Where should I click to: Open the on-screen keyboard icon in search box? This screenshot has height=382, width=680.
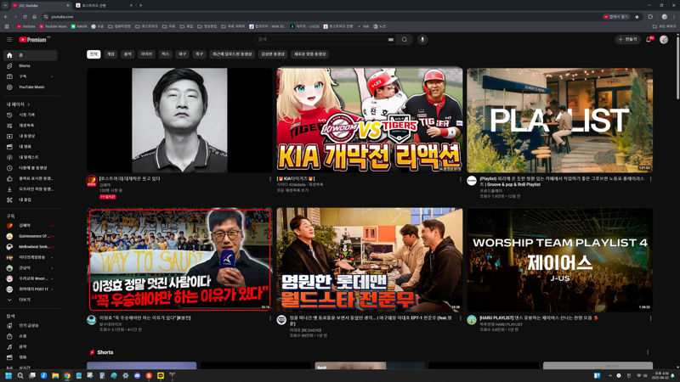pyautogui.click(x=391, y=39)
